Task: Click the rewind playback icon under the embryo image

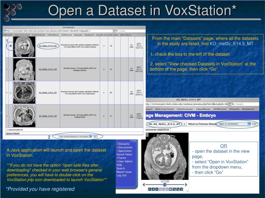Action: (x=150, y=189)
